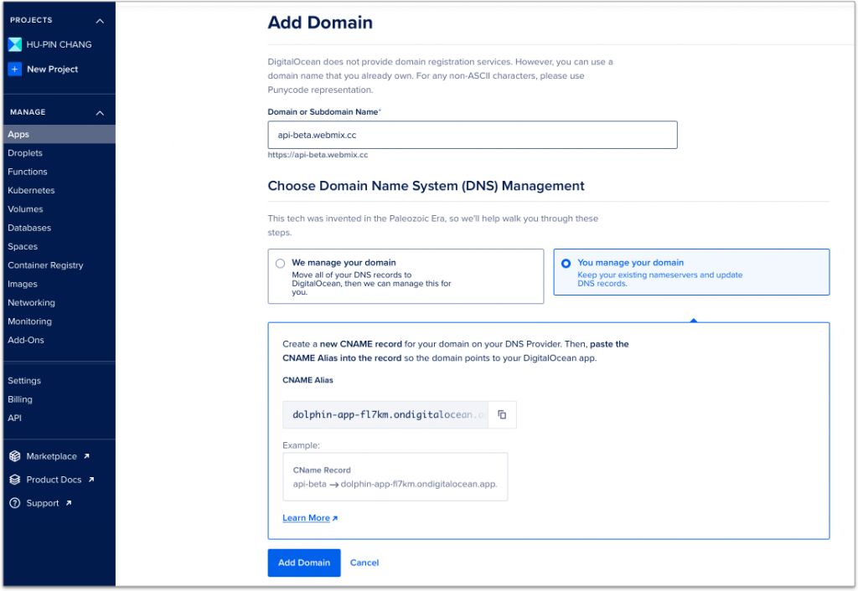
Task: Click the https://api-beta.webmix.cc preview text
Action: 318,155
